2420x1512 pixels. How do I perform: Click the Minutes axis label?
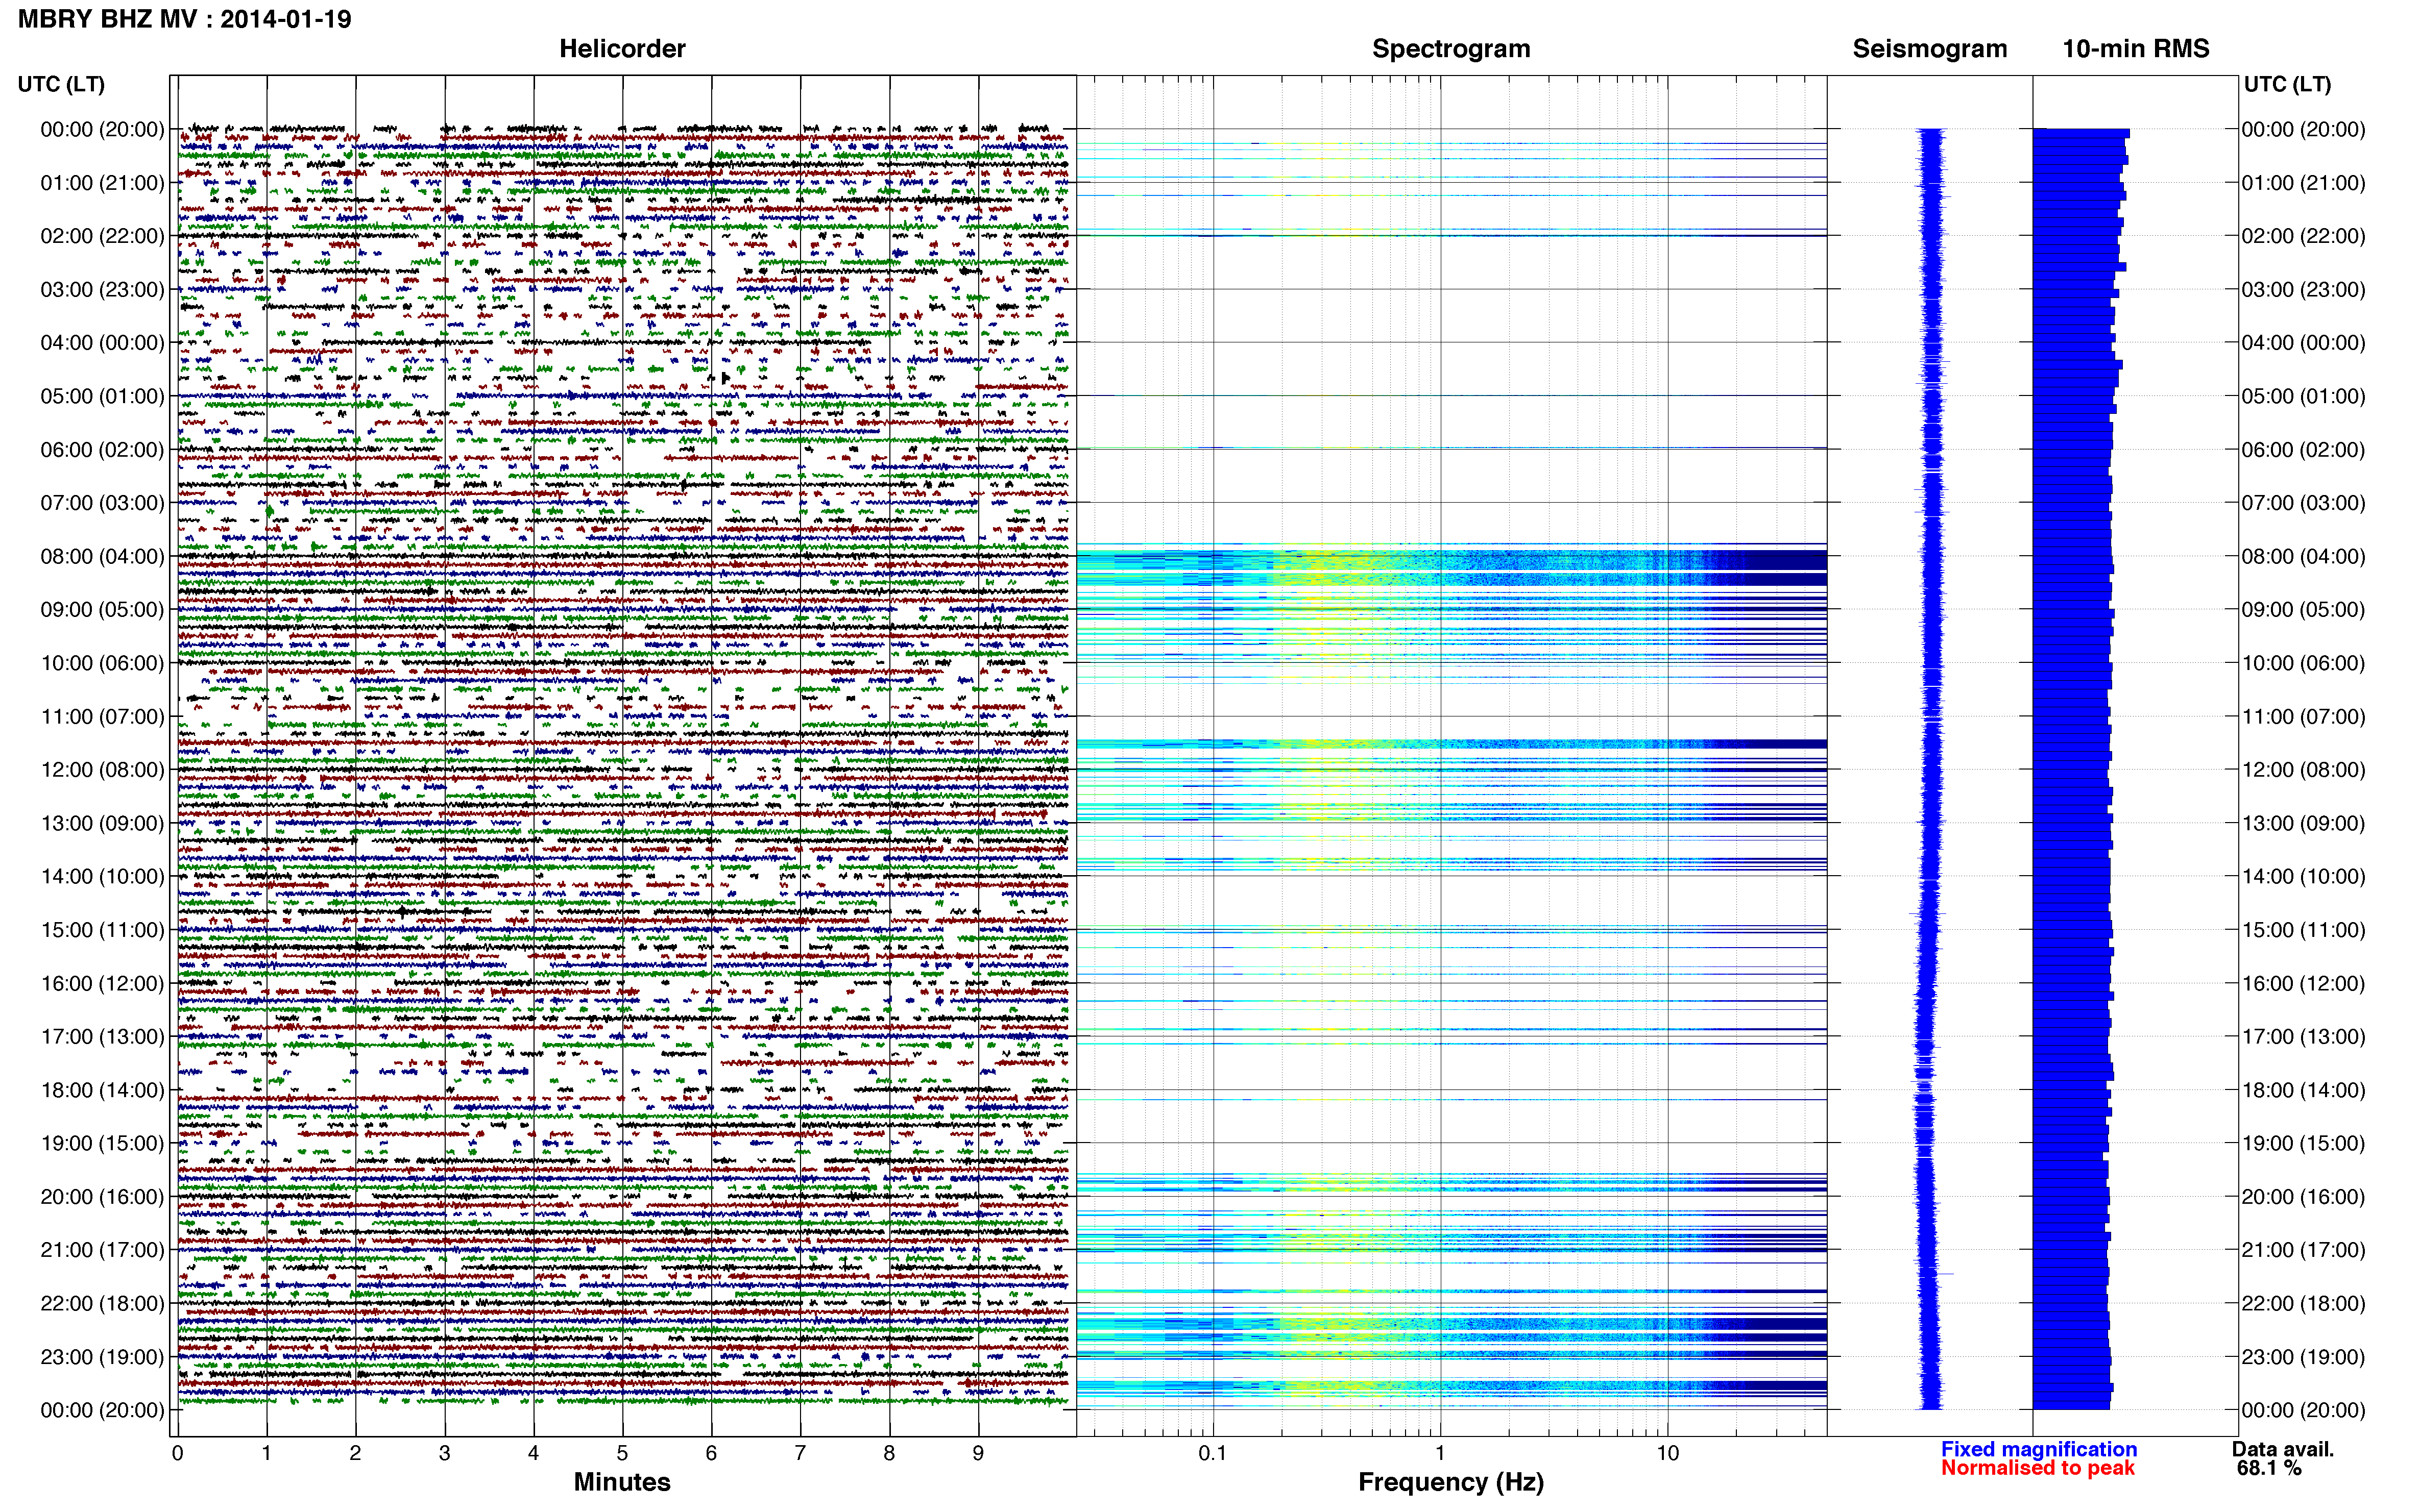click(622, 1482)
